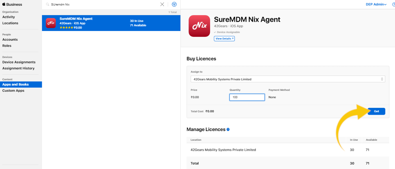Click the Nix app icon in results list
The width and height of the screenshot is (395, 169).
click(51, 23)
